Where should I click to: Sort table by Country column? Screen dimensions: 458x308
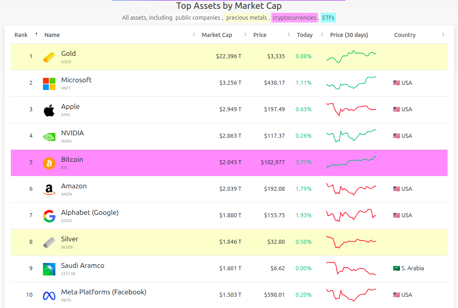point(419,35)
